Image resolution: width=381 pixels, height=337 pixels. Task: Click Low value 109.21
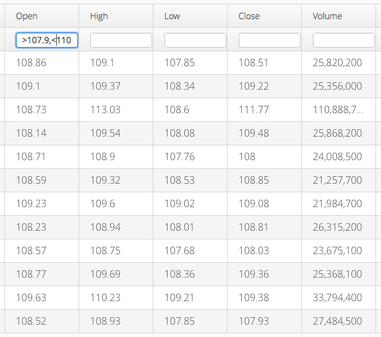(179, 297)
